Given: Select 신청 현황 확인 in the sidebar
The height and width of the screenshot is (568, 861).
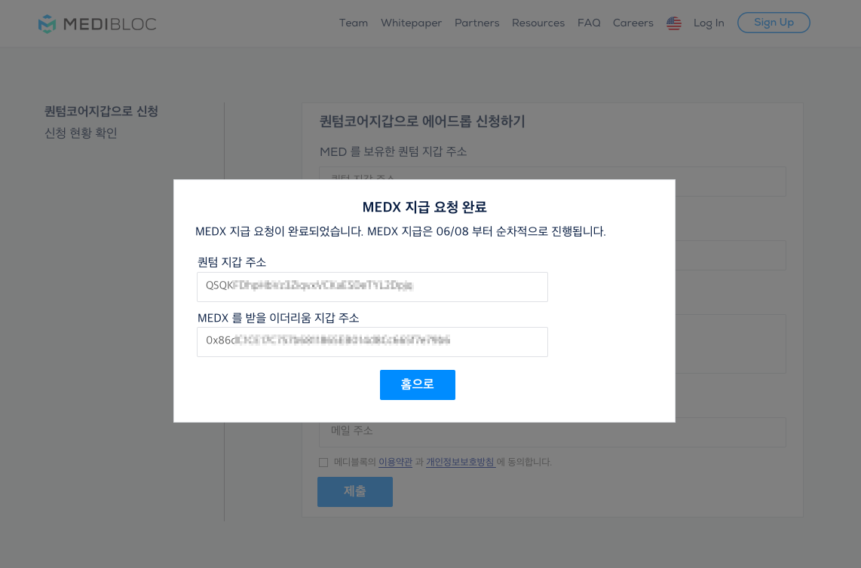Looking at the screenshot, I should click(x=80, y=133).
